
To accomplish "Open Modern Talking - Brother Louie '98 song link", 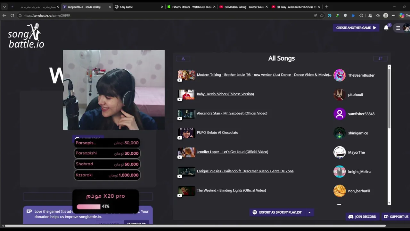I will [264, 75].
